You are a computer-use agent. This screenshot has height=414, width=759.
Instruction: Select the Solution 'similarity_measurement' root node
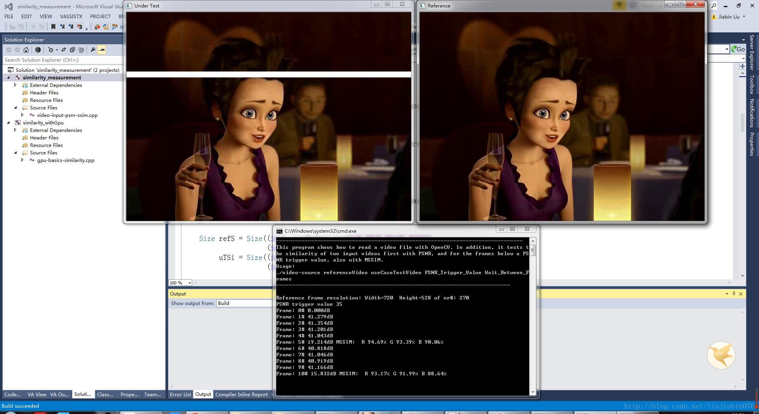click(x=67, y=70)
